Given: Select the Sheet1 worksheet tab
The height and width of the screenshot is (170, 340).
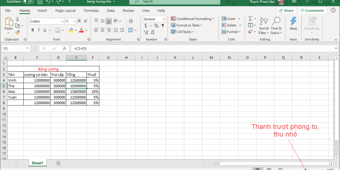Looking at the screenshot, I should tap(37, 163).
